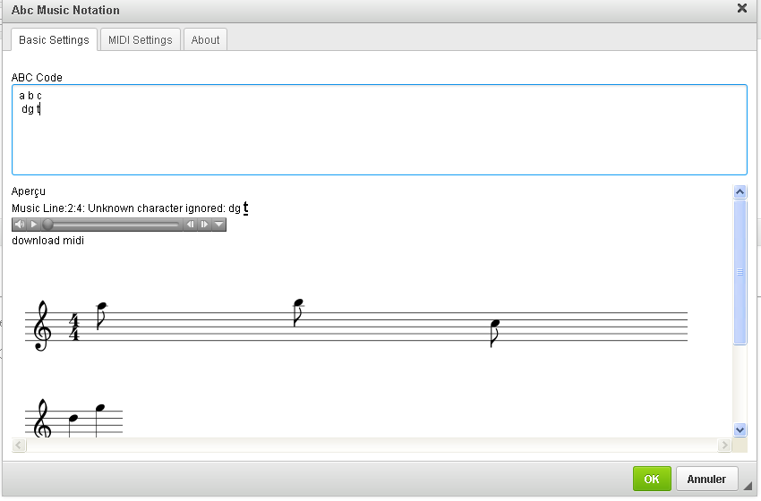Mute the MIDI player volume icon
761x501 pixels.
(x=20, y=225)
